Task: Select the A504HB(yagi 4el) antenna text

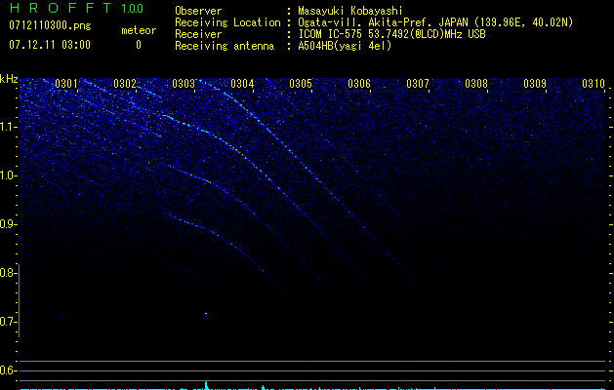Action: coord(345,46)
